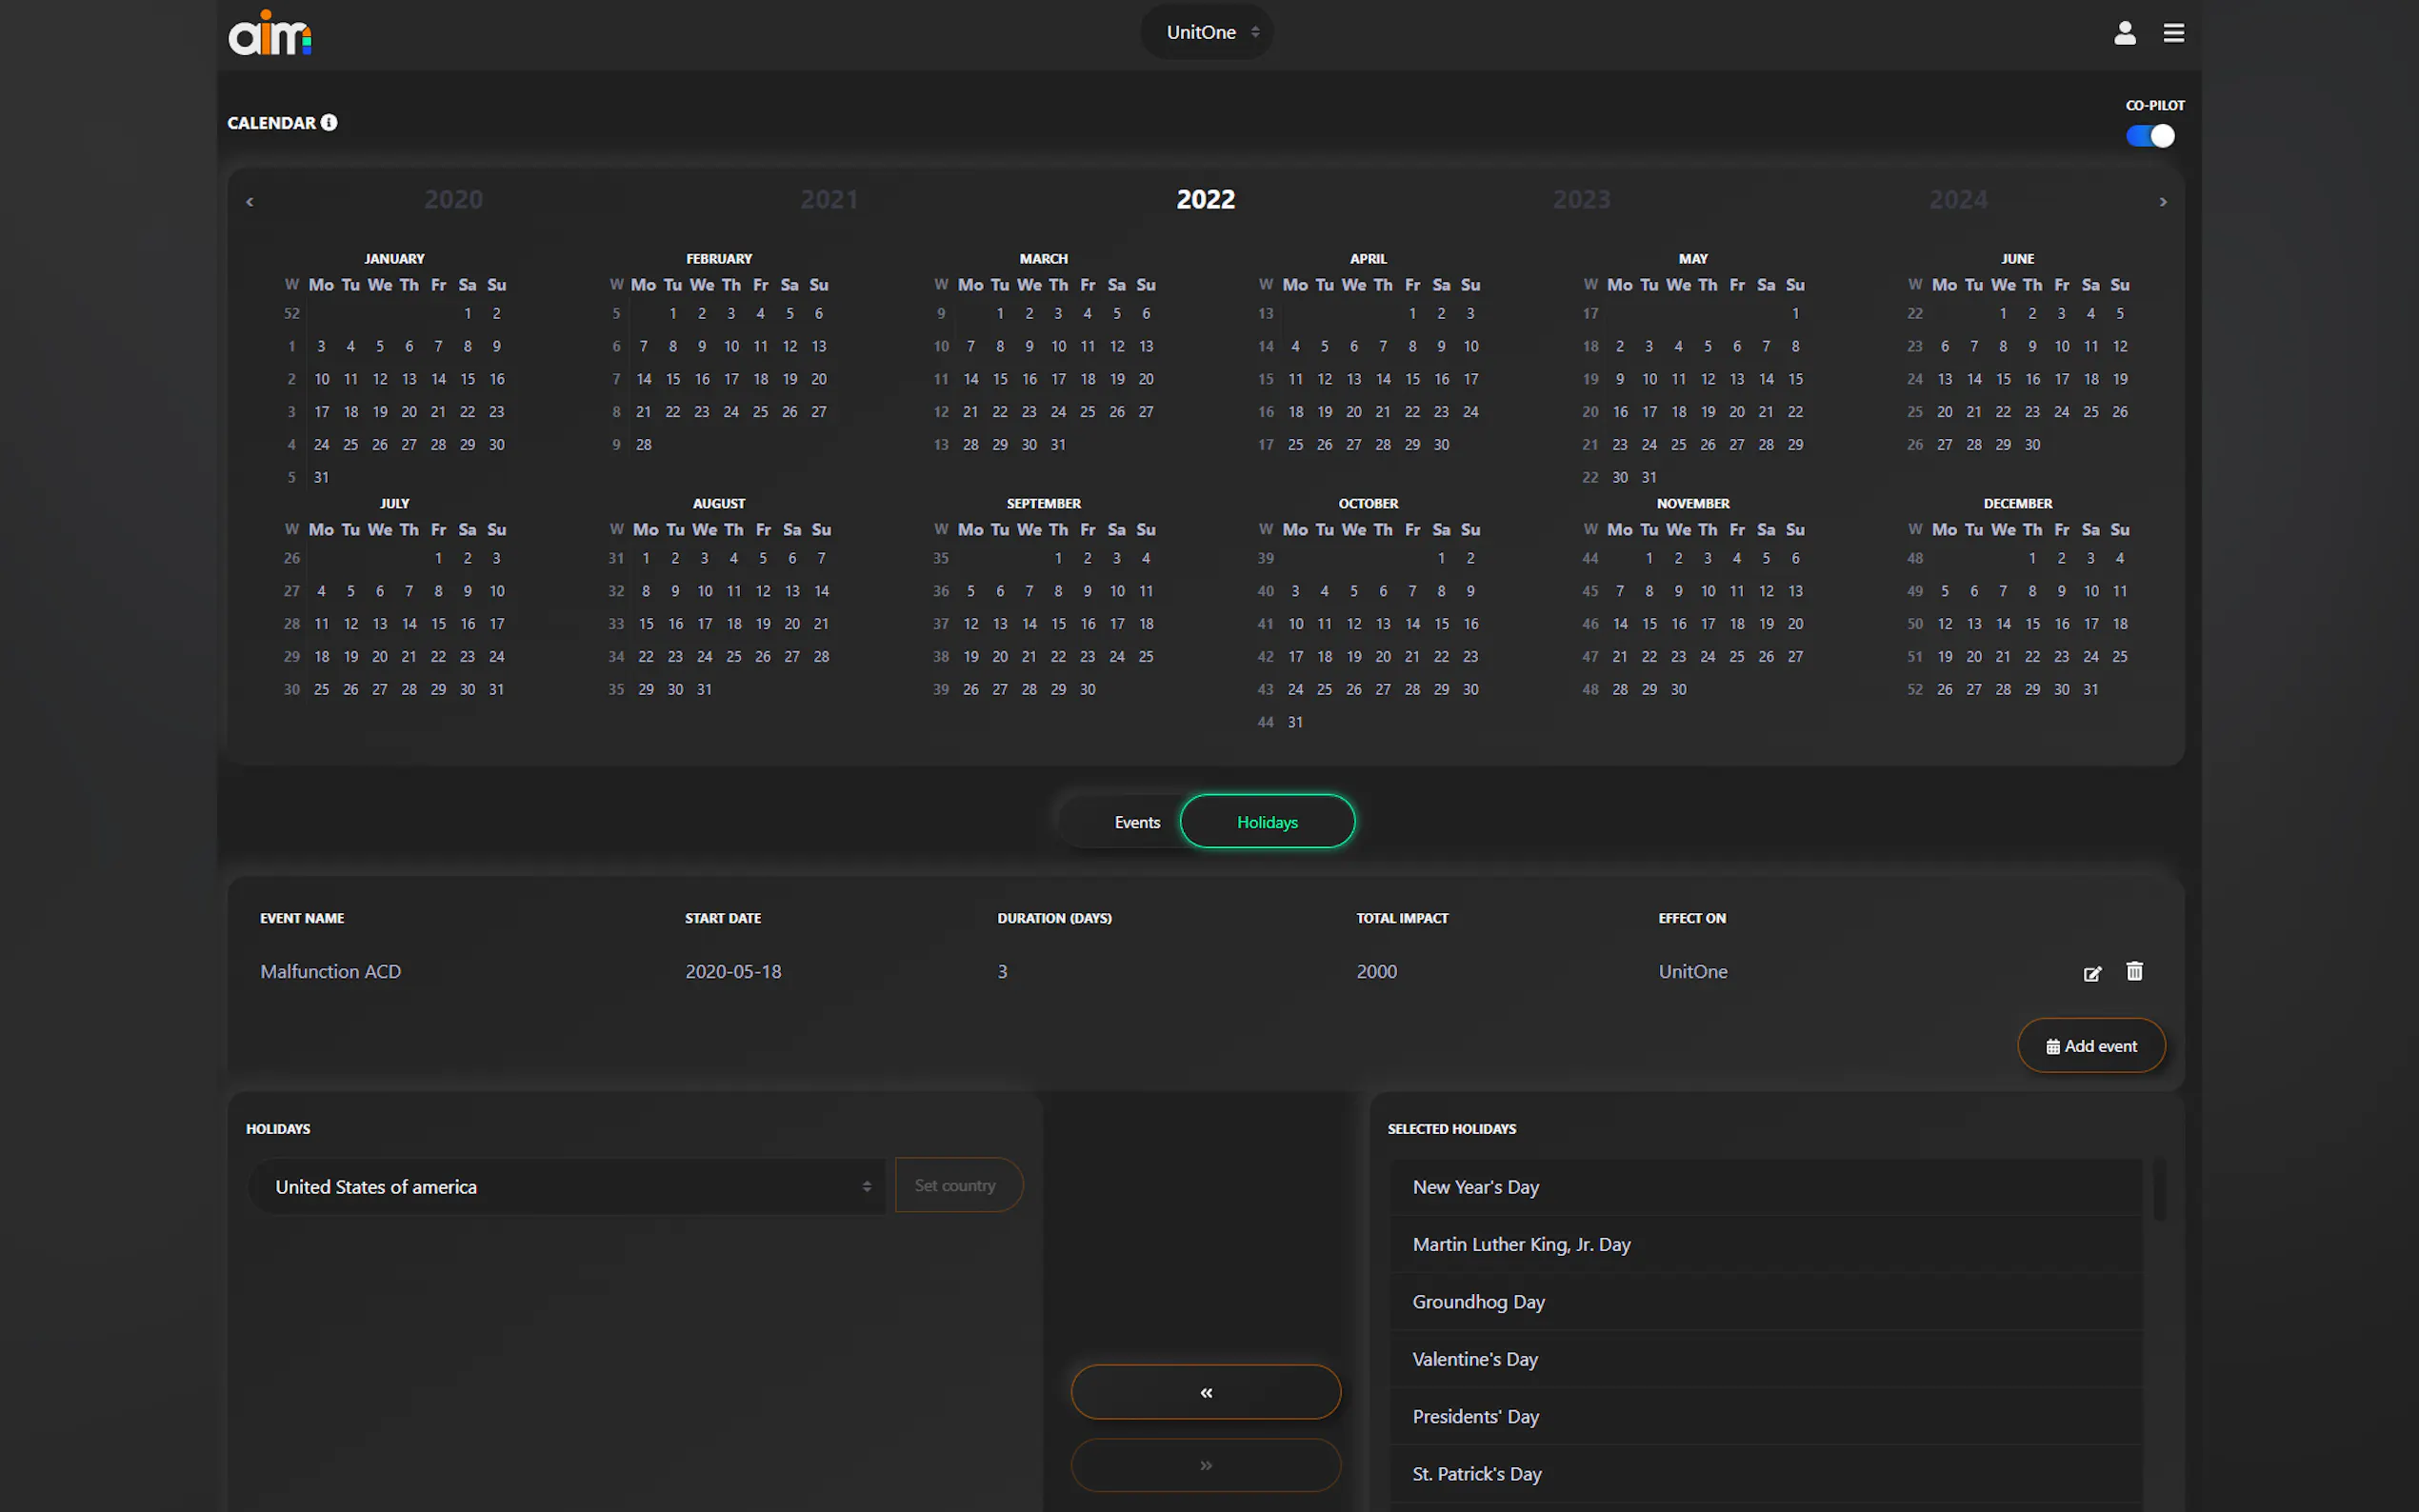The width and height of the screenshot is (2419, 1512).
Task: Select year 2021 in the year strip
Action: pos(828,199)
